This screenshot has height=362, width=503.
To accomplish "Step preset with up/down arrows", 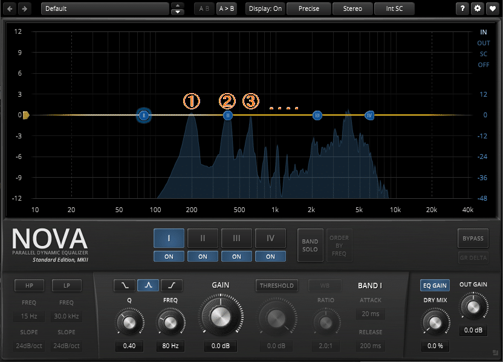I will point(177,8).
